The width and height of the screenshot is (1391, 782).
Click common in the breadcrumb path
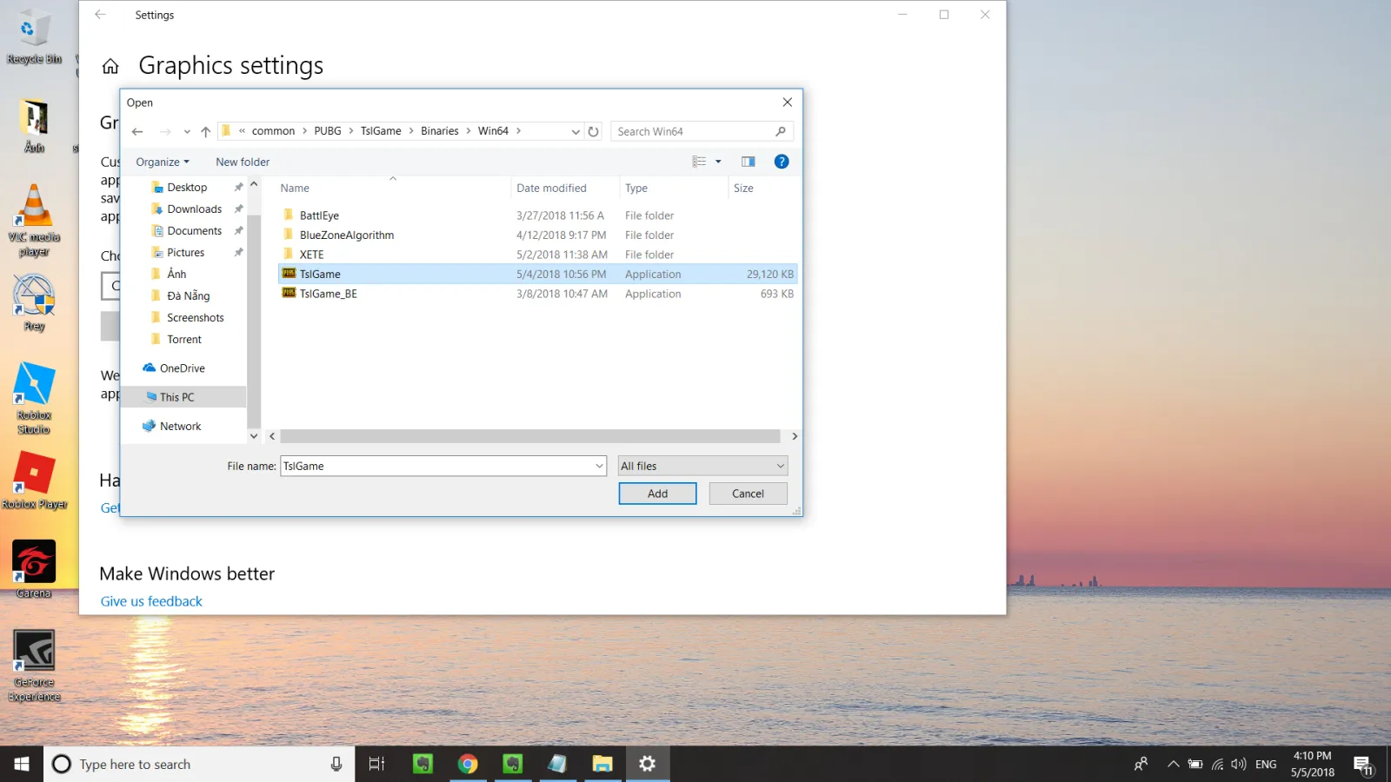(x=273, y=131)
